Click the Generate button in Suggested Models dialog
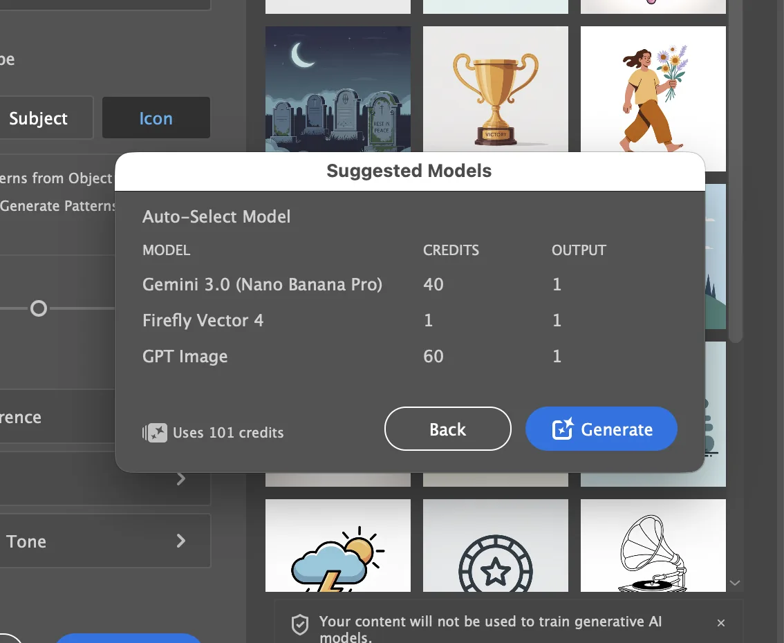Viewport: 784px width, 643px height. pos(601,429)
